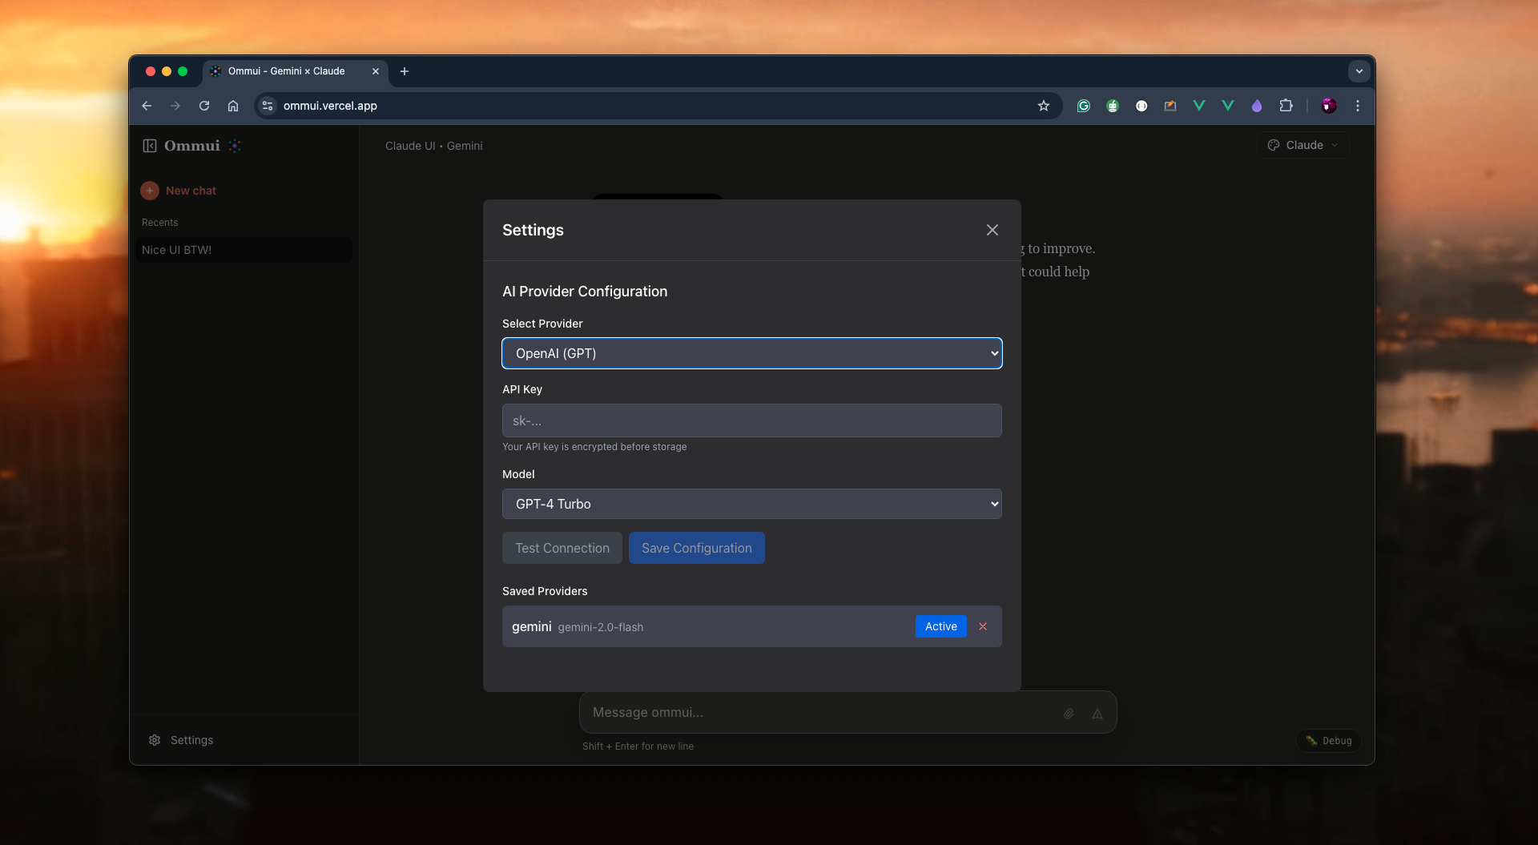Close the Settings dialog

pyautogui.click(x=992, y=230)
